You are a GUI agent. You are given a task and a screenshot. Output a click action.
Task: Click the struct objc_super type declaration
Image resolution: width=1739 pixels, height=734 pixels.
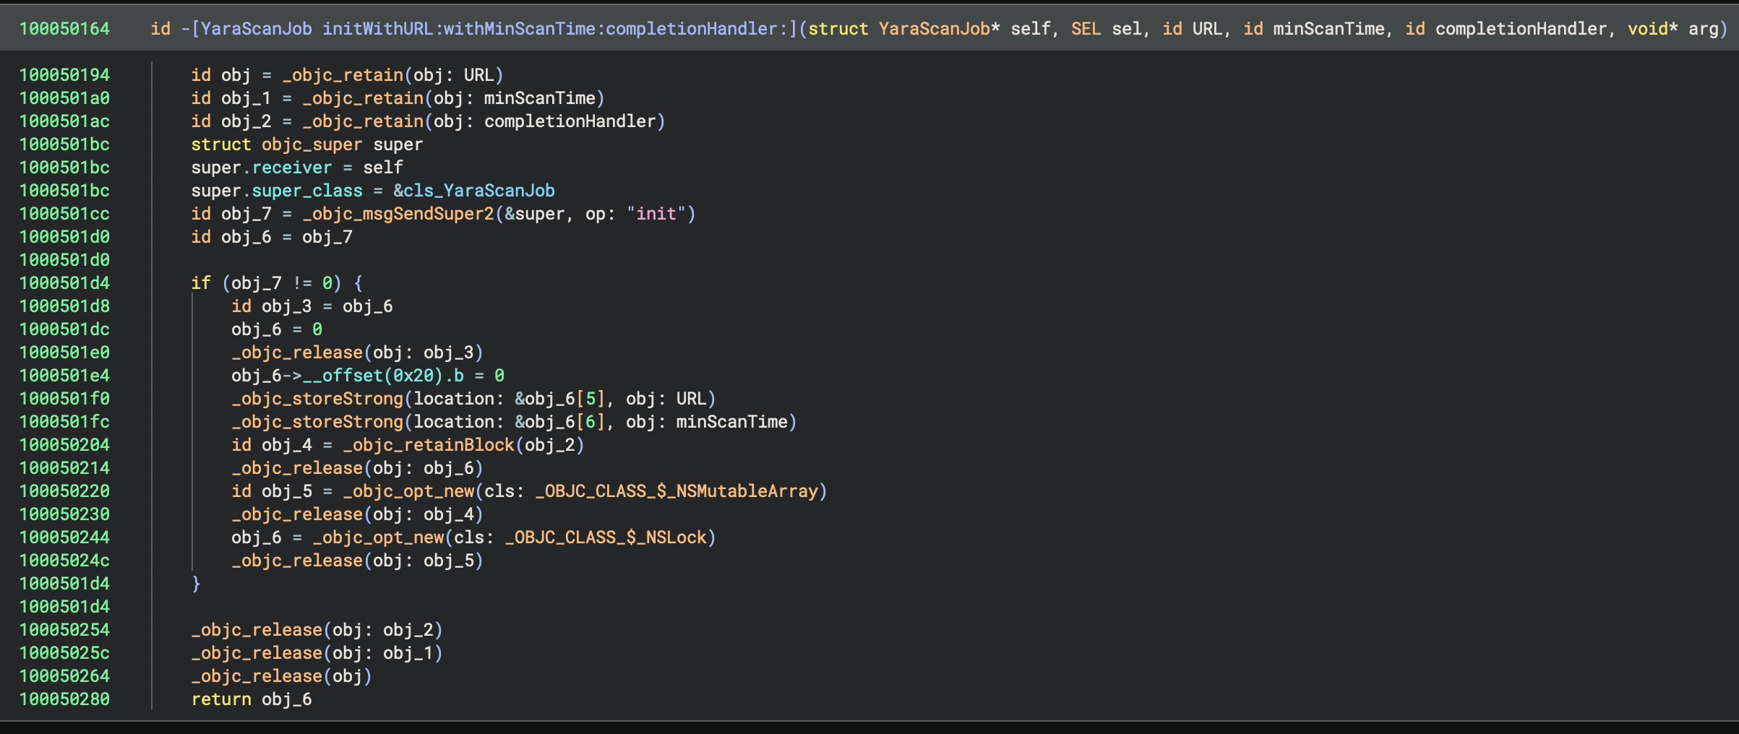click(x=276, y=144)
